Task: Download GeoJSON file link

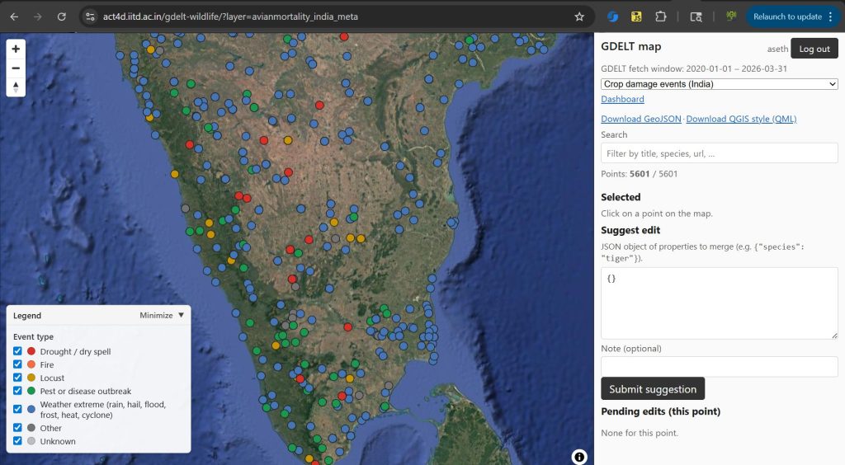Action: pyautogui.click(x=641, y=119)
